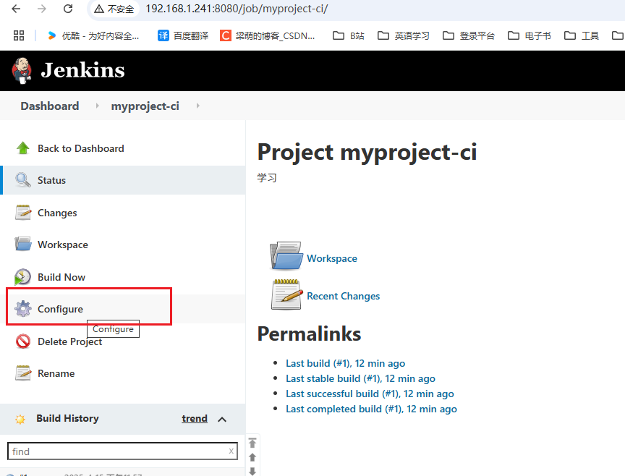Select Build Now in the sidebar
Viewport: 625px width, 476px height.
click(61, 277)
